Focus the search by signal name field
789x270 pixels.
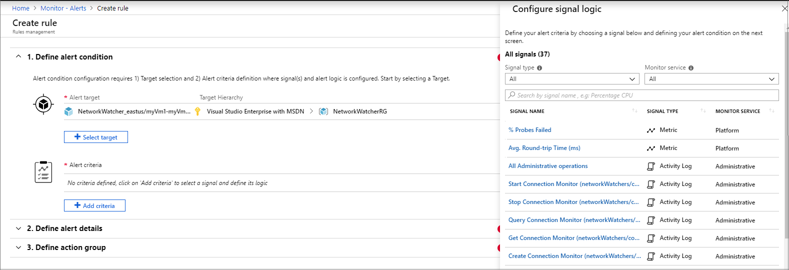coord(642,95)
